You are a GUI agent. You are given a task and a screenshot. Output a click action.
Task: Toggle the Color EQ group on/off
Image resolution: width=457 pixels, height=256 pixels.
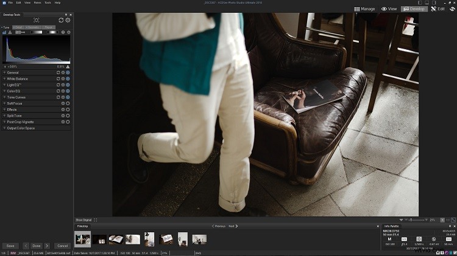[x=68, y=91]
